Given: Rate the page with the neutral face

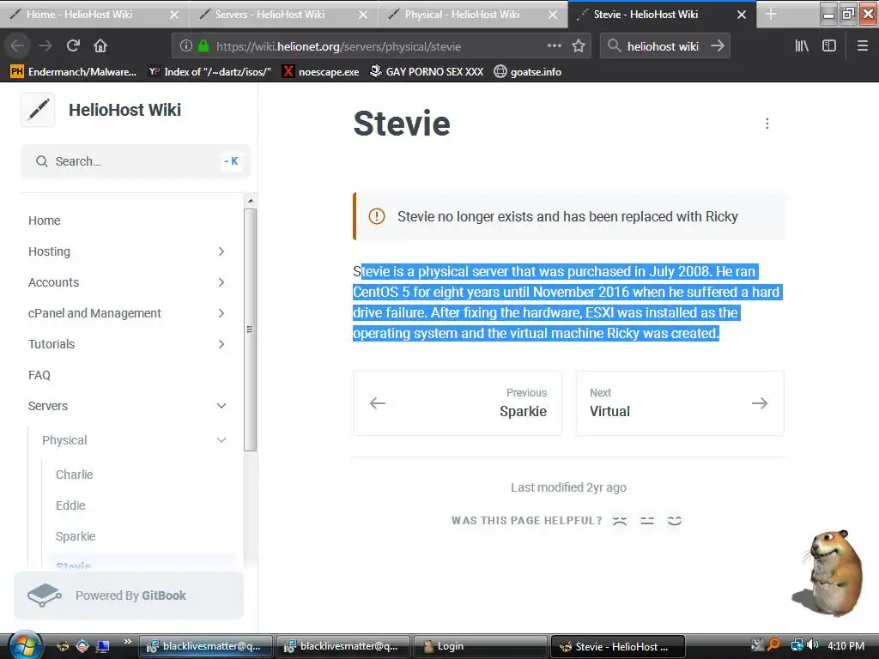Looking at the screenshot, I should (x=647, y=521).
